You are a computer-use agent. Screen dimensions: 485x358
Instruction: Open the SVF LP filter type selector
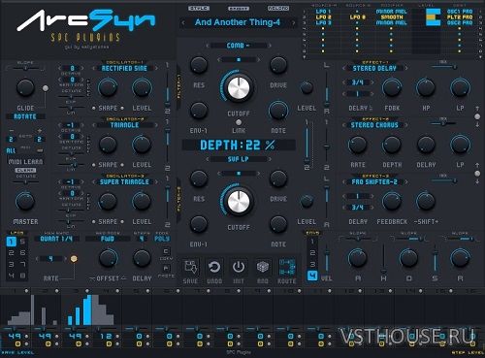[239, 159]
